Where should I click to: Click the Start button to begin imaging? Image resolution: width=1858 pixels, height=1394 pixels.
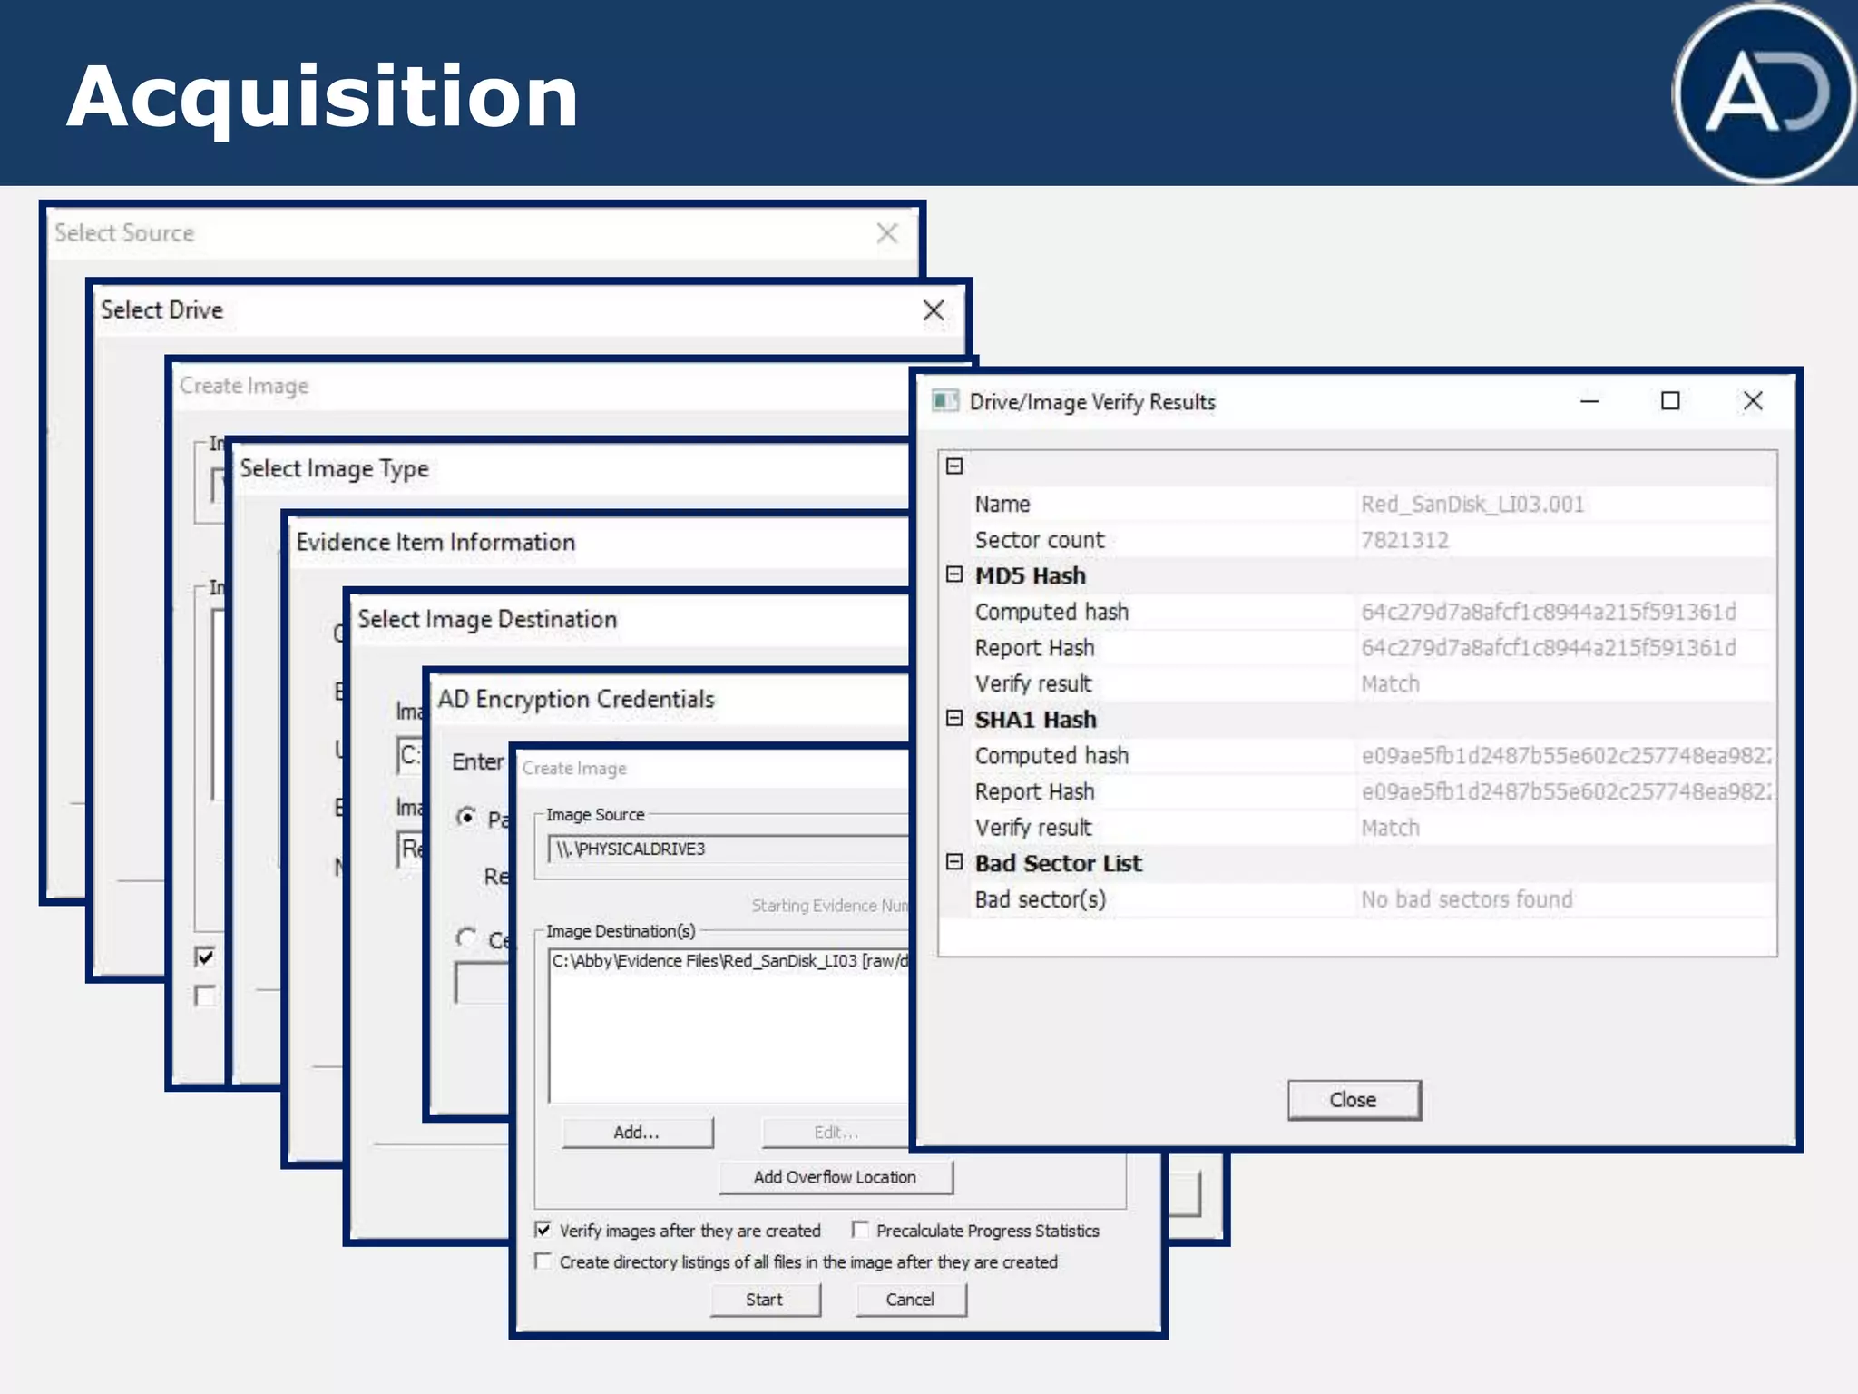[x=765, y=1300]
